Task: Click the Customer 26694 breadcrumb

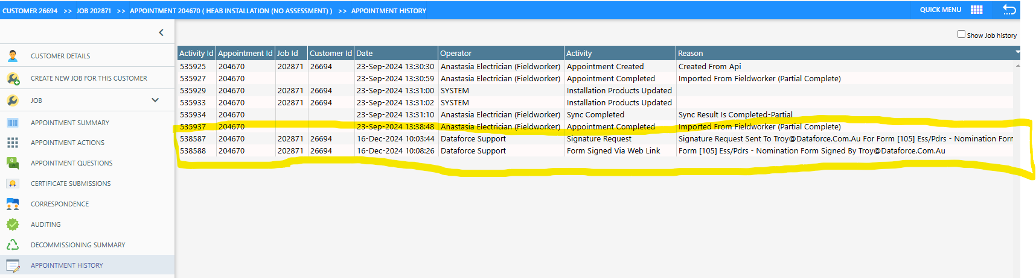Action: point(30,11)
